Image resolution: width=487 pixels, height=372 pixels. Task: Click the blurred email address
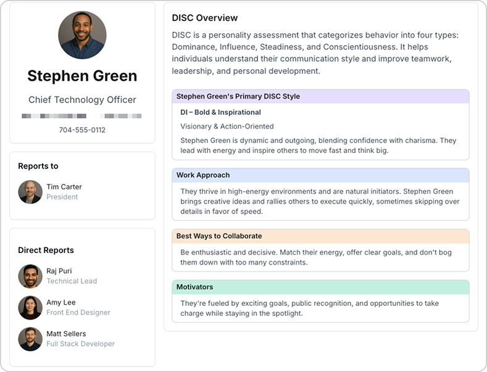[x=82, y=116]
